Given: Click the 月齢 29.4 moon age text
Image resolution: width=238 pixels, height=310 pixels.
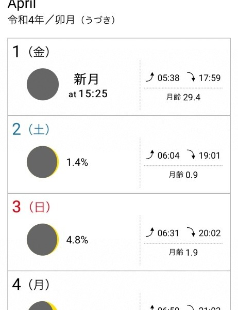Looking at the screenshot, I should pos(183,97).
